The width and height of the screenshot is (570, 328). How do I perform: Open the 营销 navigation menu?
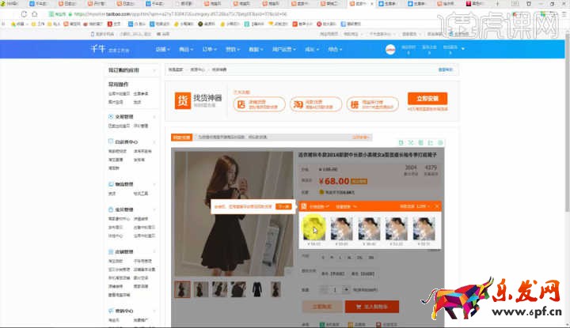[231, 50]
